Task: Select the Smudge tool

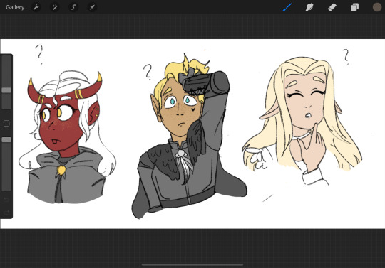Action: (309, 7)
